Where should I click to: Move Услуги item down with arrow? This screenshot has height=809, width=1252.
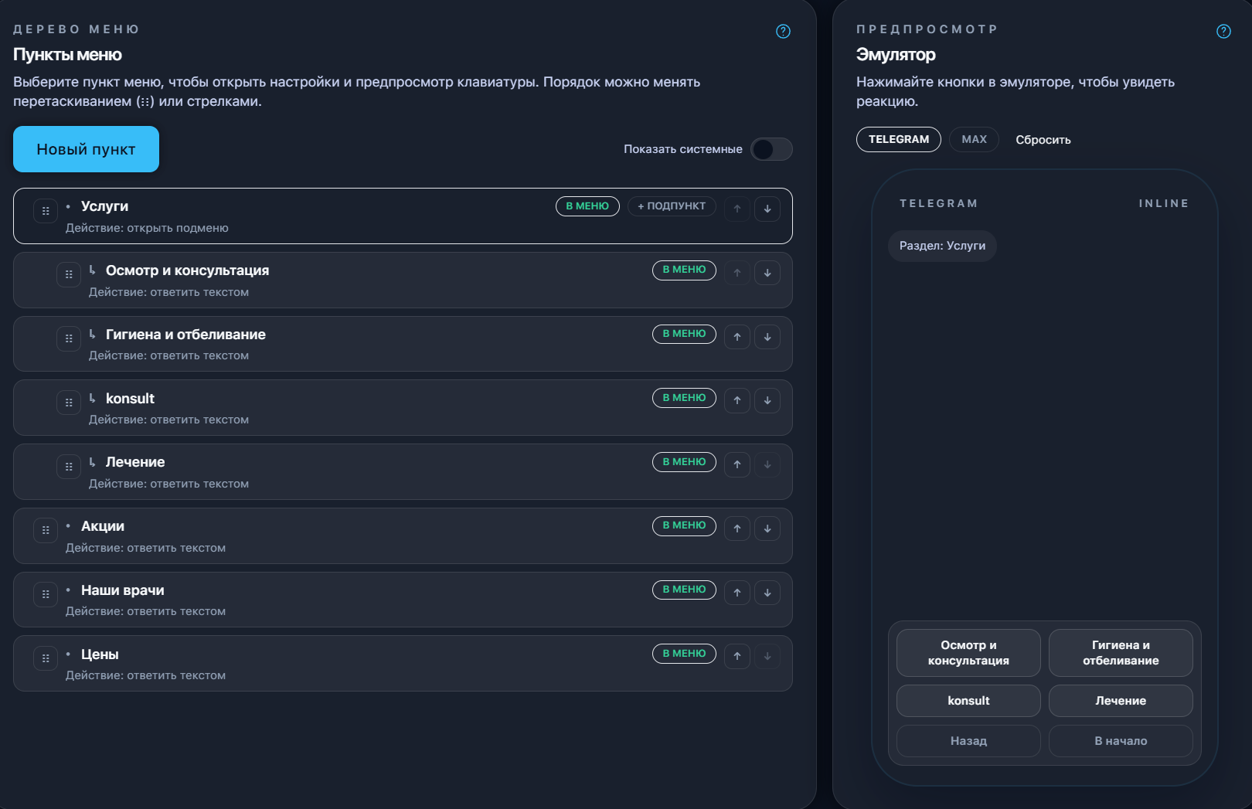click(767, 209)
